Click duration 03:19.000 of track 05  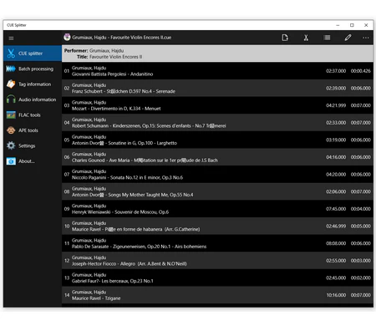click(x=336, y=140)
